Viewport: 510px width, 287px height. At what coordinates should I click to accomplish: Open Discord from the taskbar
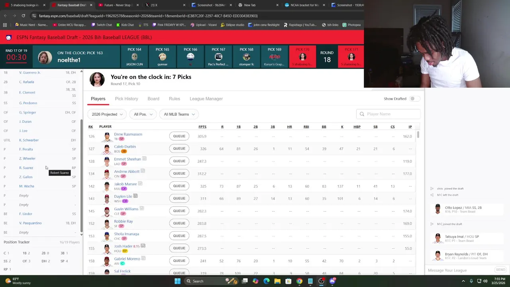pyautogui.click(x=332, y=281)
